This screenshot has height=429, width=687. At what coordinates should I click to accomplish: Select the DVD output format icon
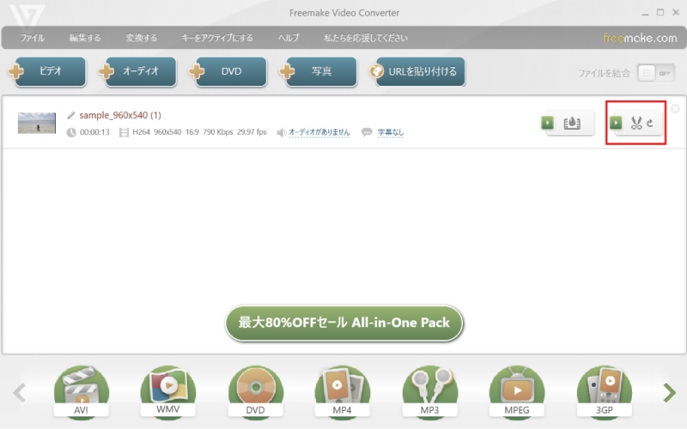(255, 392)
